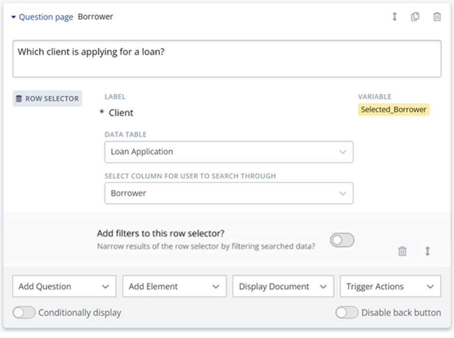454x338 pixels.
Task: Delete the Borrower question page
Action: pyautogui.click(x=437, y=17)
